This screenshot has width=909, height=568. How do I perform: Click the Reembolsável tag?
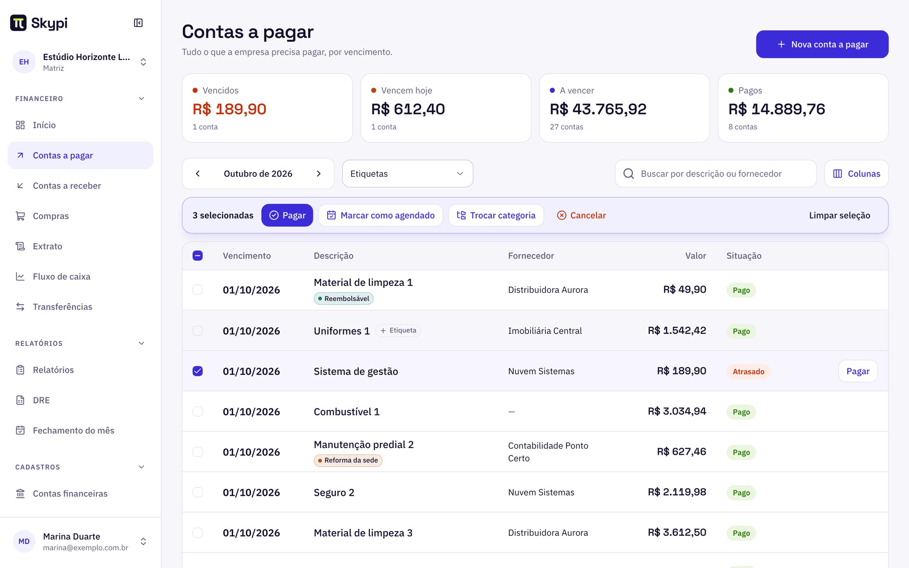(344, 299)
